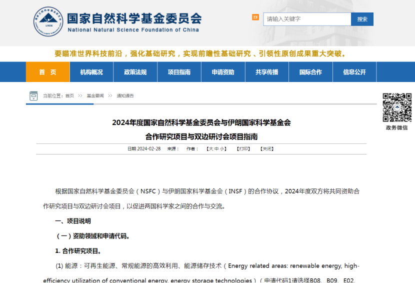Follow the 基金要闻 breadcrumb link

coord(95,95)
